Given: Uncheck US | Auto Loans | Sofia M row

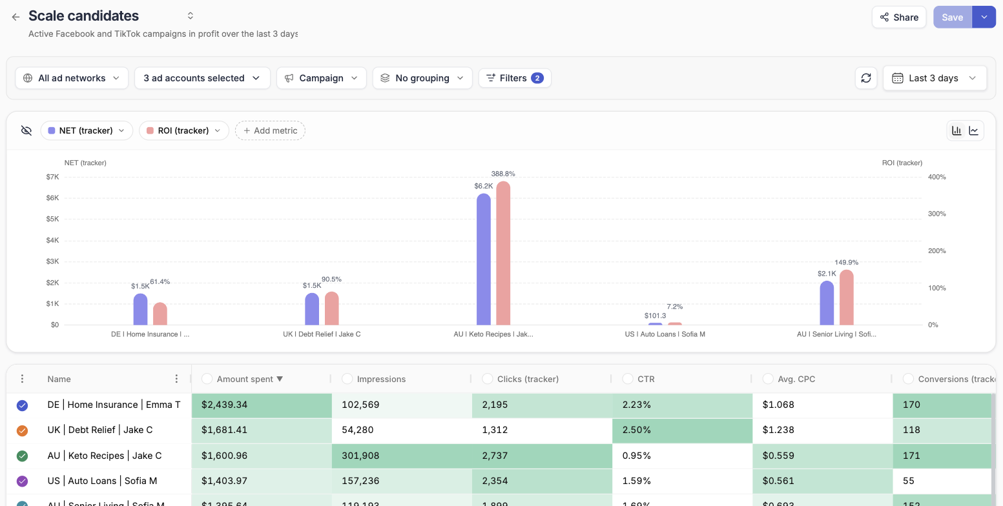Looking at the screenshot, I should pyautogui.click(x=22, y=481).
